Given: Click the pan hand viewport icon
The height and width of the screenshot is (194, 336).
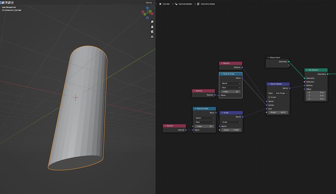Looking at the screenshot, I should tap(152, 27).
